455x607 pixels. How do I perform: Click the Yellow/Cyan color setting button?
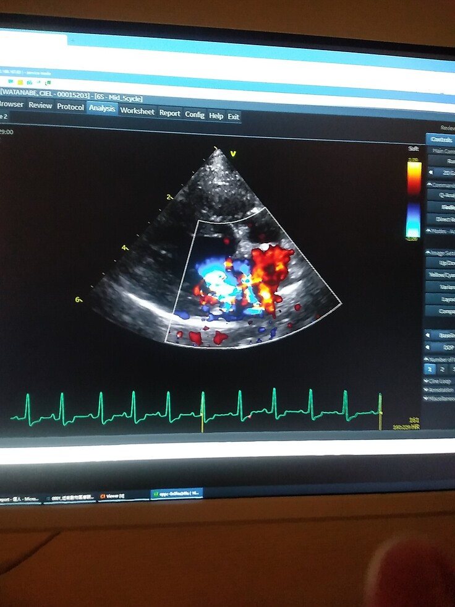click(443, 275)
